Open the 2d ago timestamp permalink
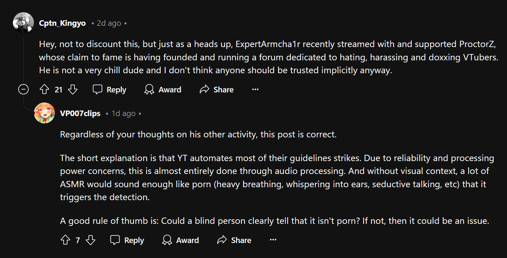This screenshot has height=258, width=507. tap(109, 23)
